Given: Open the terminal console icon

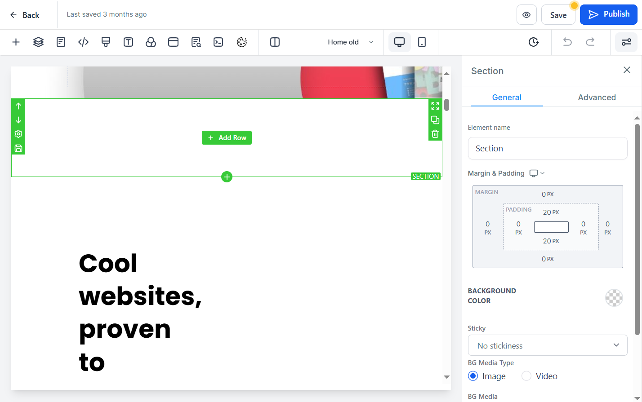Looking at the screenshot, I should pyautogui.click(x=218, y=42).
